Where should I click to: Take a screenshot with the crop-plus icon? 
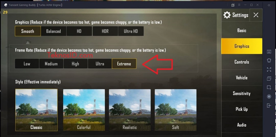(x=269, y=87)
